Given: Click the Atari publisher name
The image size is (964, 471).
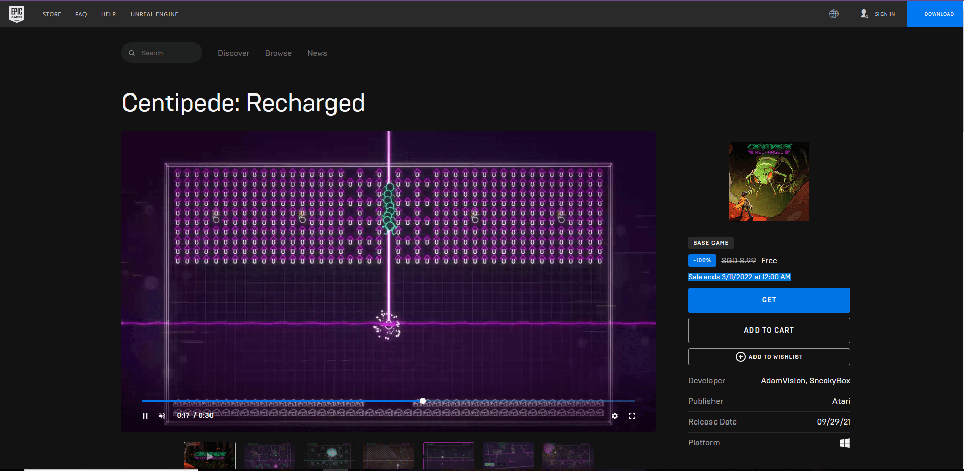Looking at the screenshot, I should click(x=841, y=401).
